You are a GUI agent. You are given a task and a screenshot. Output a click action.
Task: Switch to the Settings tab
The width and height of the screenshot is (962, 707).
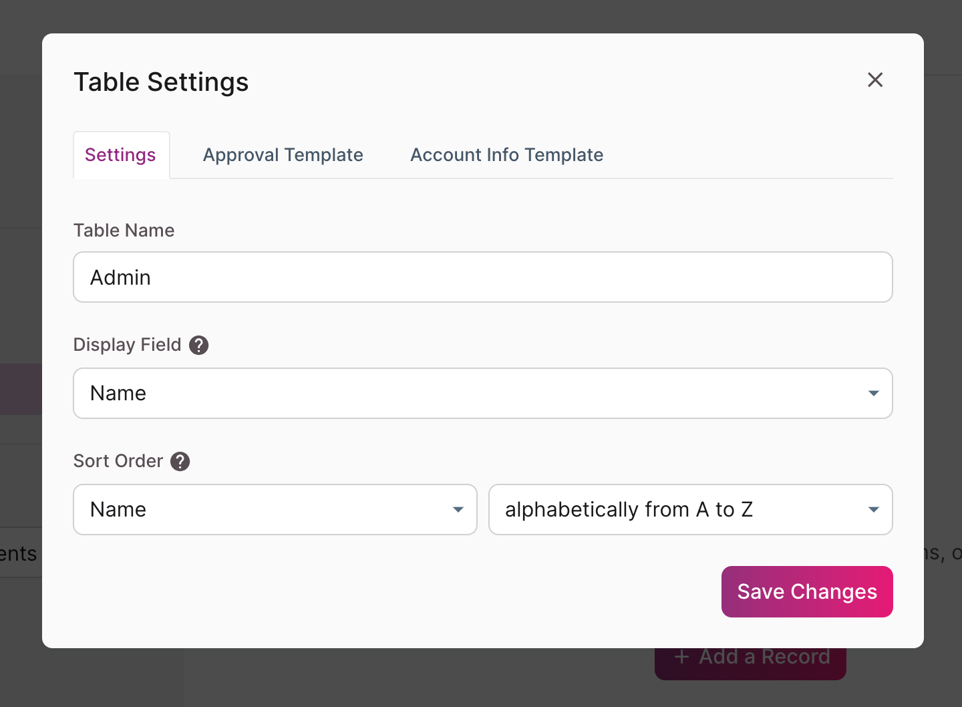click(120, 155)
